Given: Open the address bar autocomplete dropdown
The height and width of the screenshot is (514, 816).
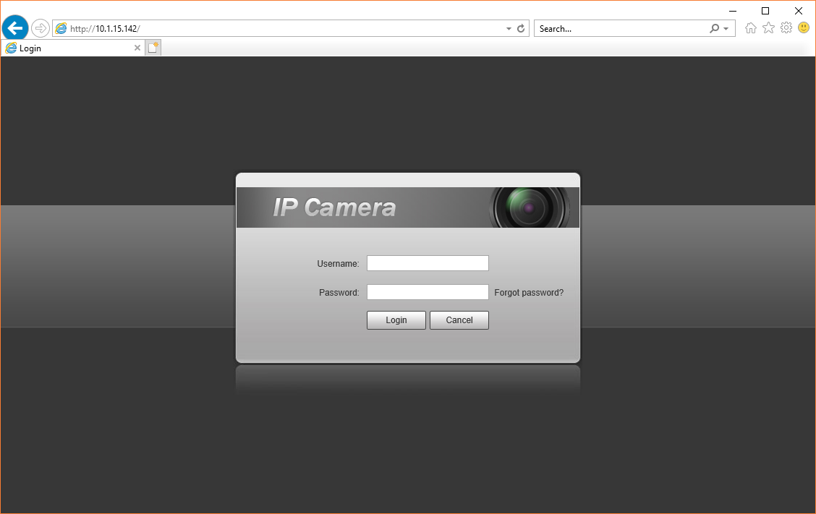Looking at the screenshot, I should point(509,28).
